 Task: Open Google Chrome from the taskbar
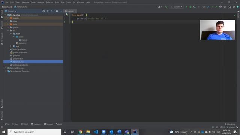pyautogui.click(x=81, y=132)
